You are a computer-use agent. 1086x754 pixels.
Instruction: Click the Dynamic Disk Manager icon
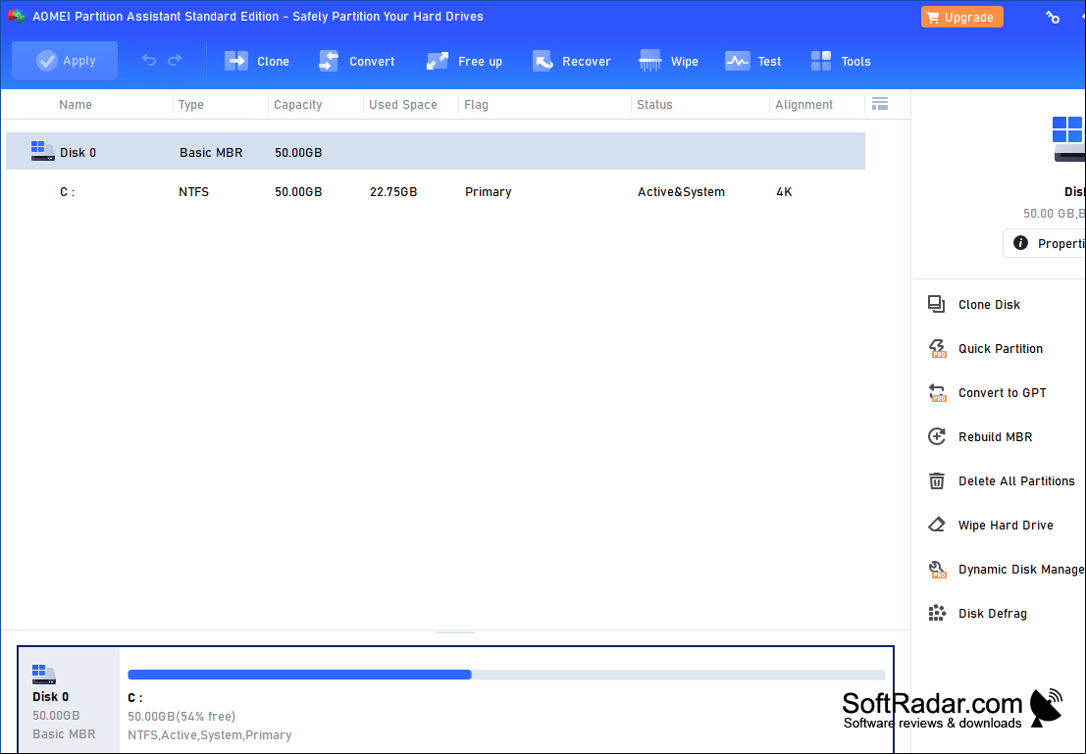[x=937, y=569]
